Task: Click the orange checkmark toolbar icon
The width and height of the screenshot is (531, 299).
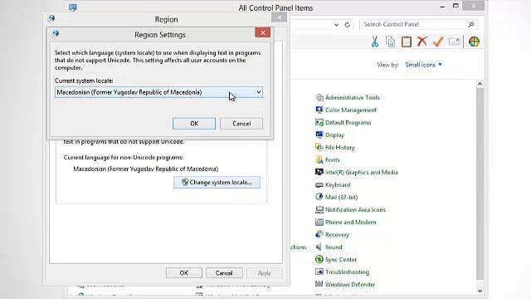Action: pos(438,42)
